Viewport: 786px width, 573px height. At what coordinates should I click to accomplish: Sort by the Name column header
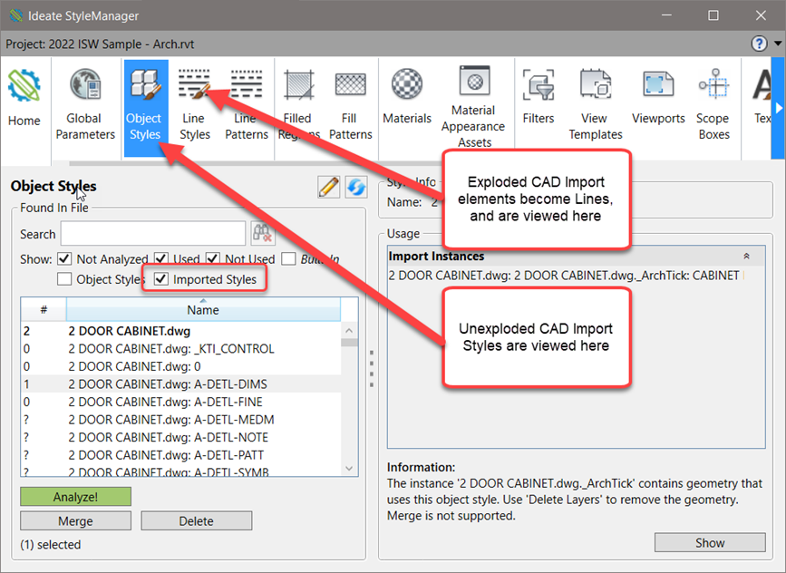point(203,310)
